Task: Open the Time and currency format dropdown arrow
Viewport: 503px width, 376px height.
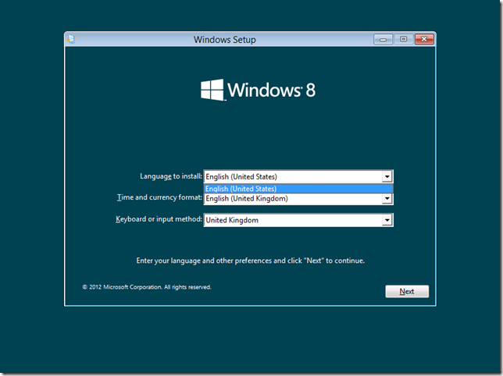Action: pyautogui.click(x=387, y=199)
